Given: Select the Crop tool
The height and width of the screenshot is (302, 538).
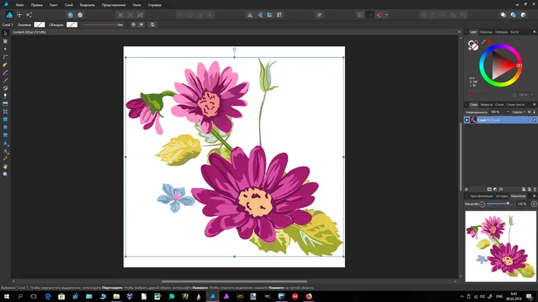Looking at the screenshot, I should (5, 111).
